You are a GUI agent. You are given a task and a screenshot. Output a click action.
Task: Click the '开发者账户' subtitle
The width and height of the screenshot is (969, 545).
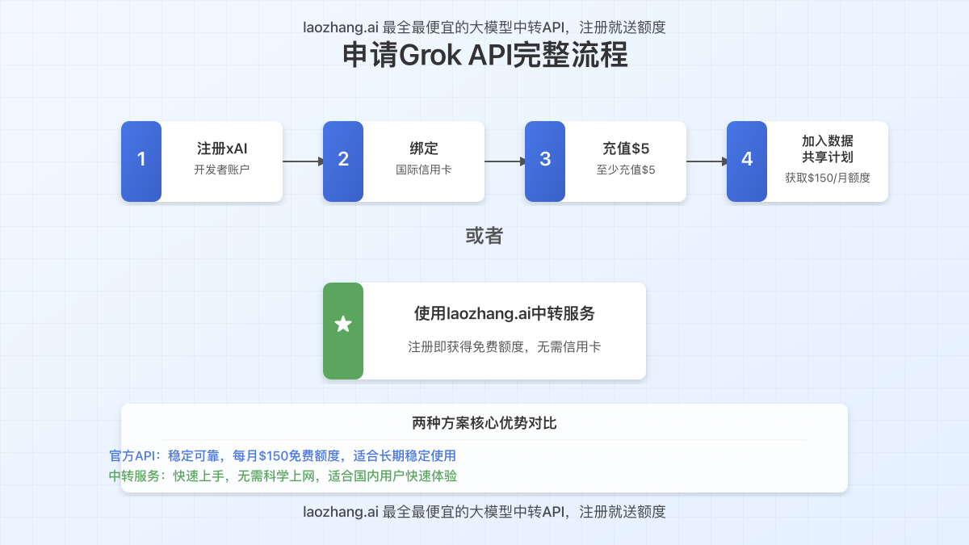[222, 170]
